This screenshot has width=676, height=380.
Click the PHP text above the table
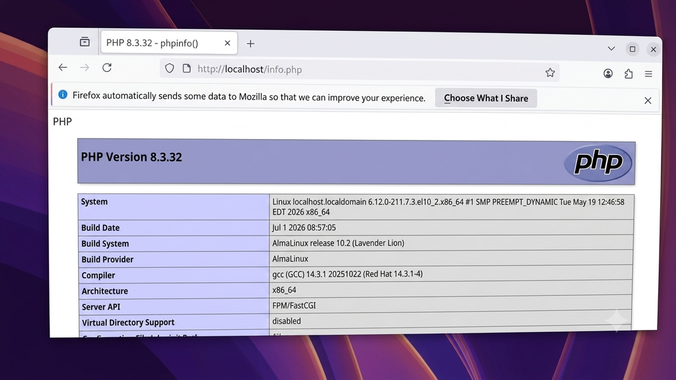point(63,121)
